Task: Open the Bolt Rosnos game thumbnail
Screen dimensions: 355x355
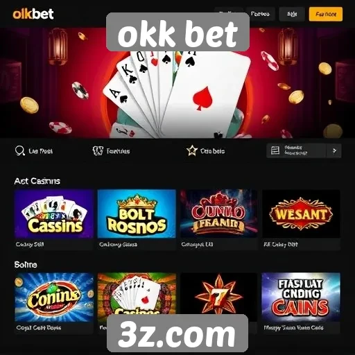Action: [x=137, y=214]
